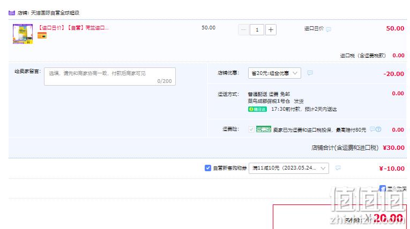Screen dimensions: 410x229
Task: Increase quantity with the plus button
Action: [271, 30]
